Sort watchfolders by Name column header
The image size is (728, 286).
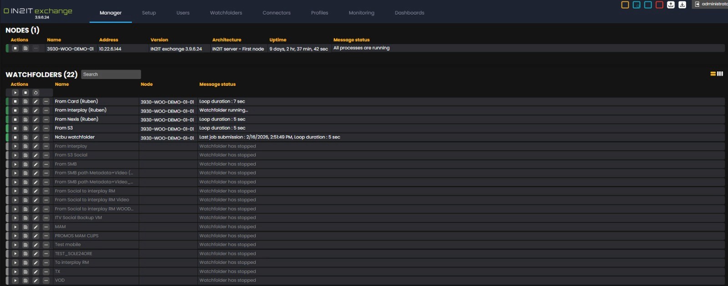(62, 84)
